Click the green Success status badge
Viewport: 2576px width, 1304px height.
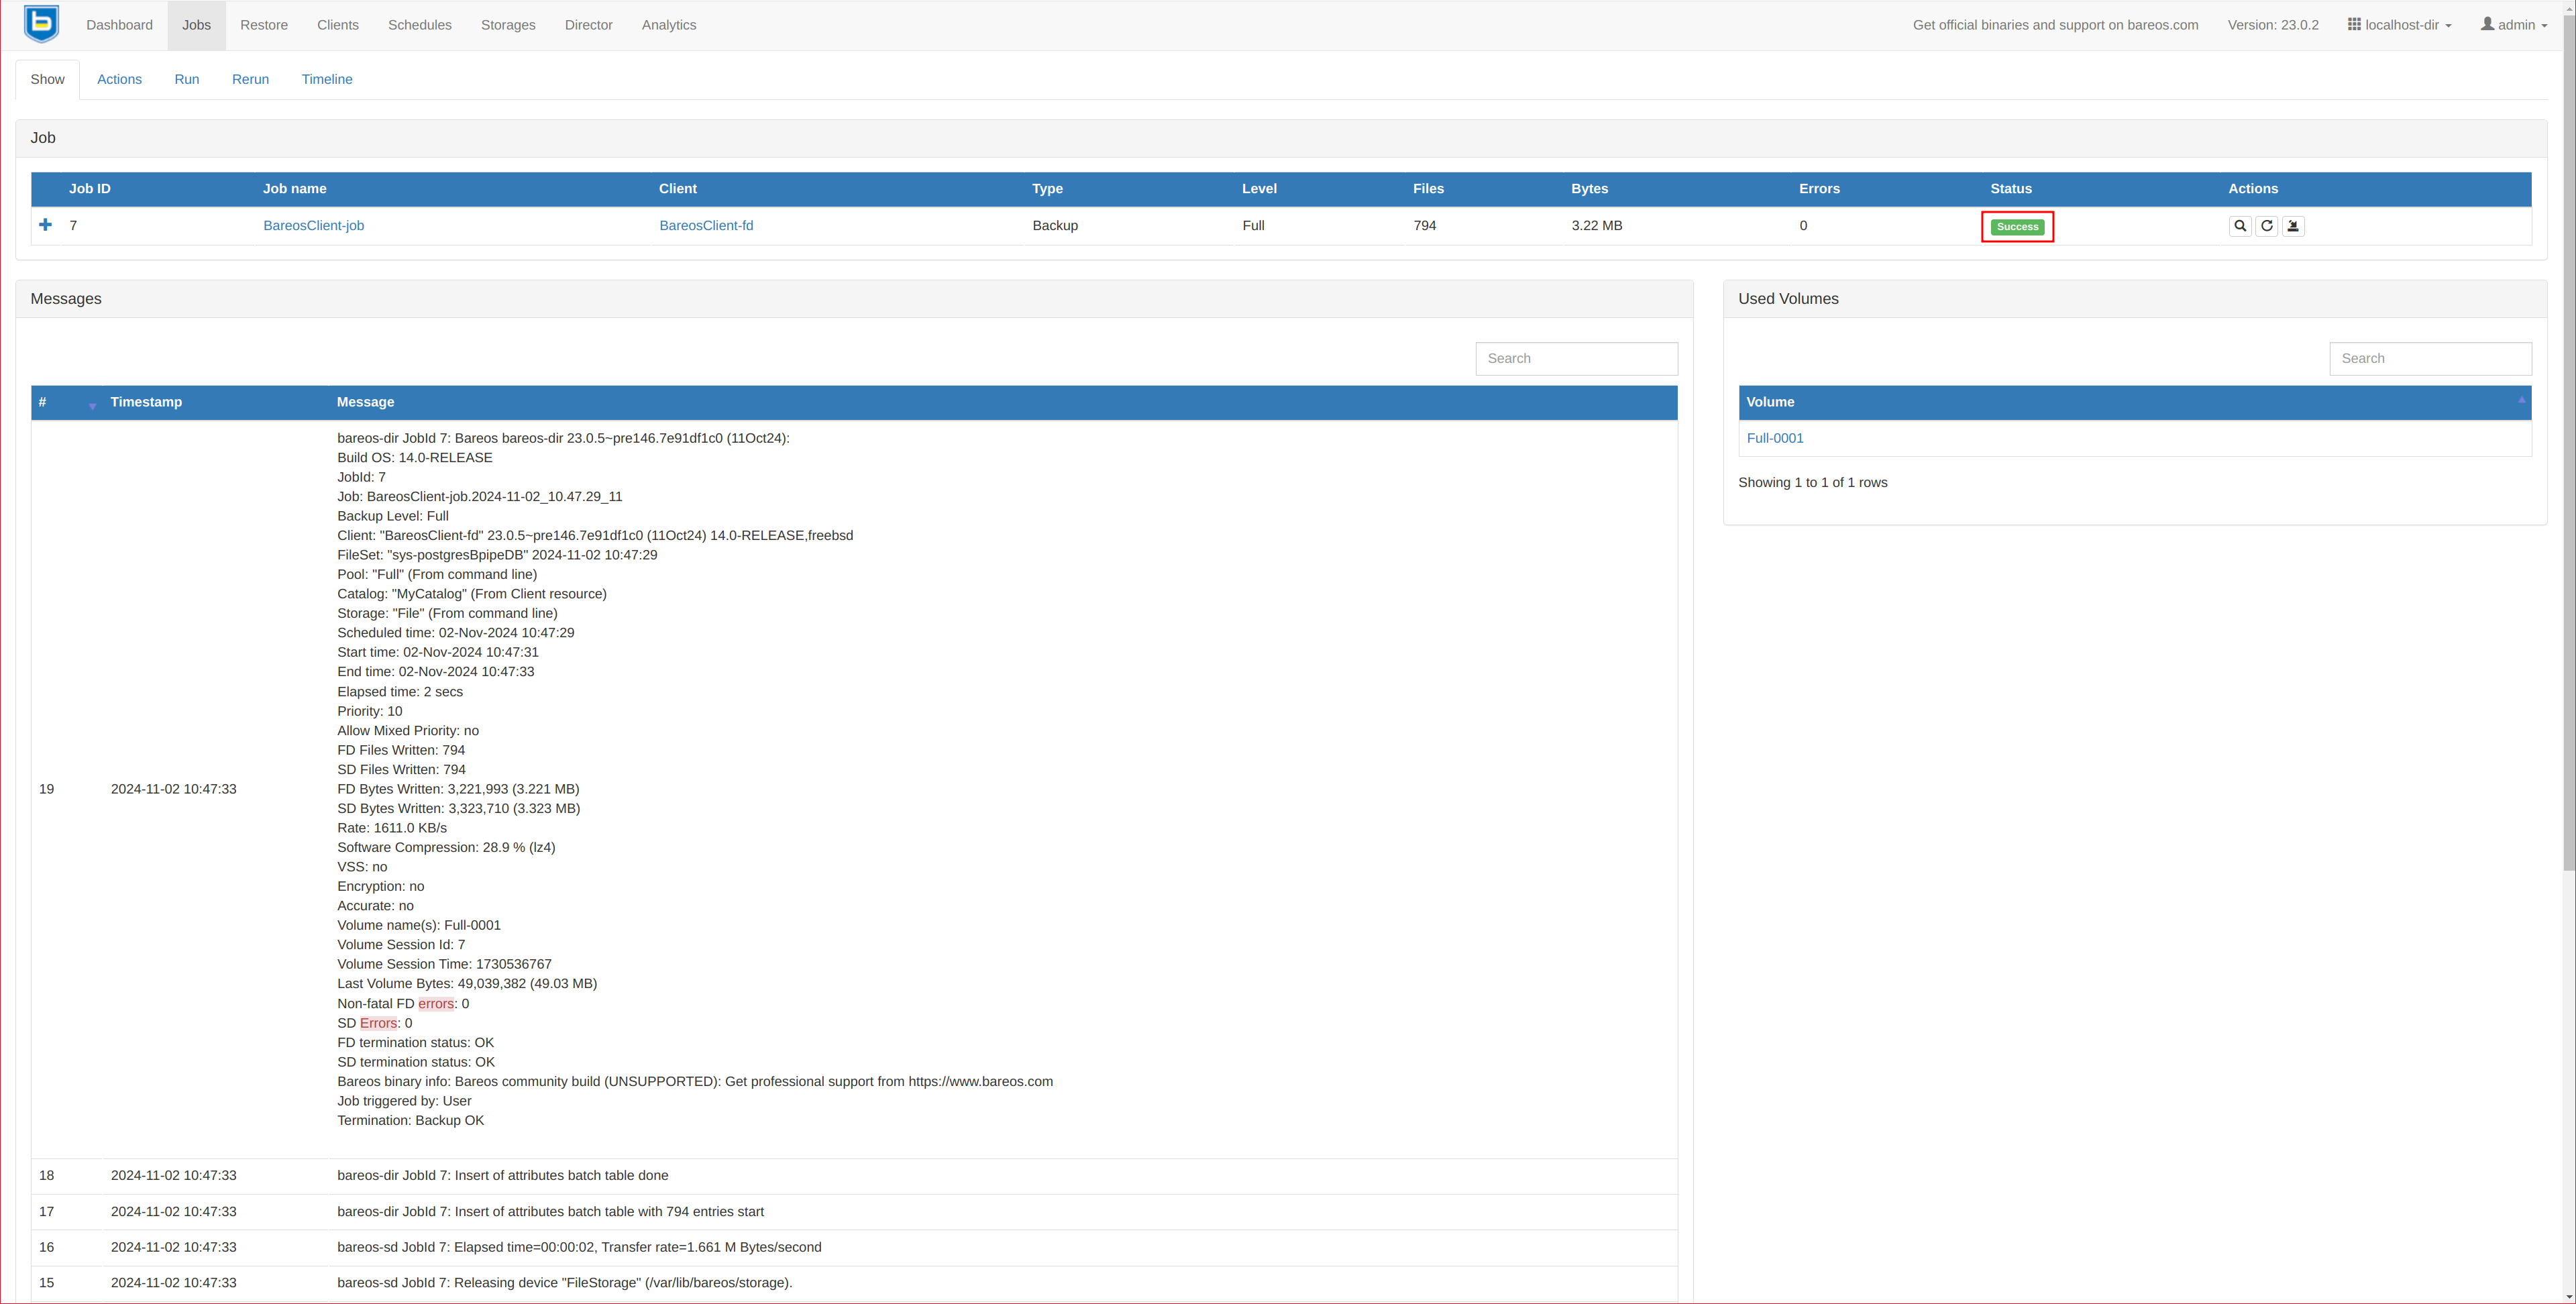pos(2017,227)
